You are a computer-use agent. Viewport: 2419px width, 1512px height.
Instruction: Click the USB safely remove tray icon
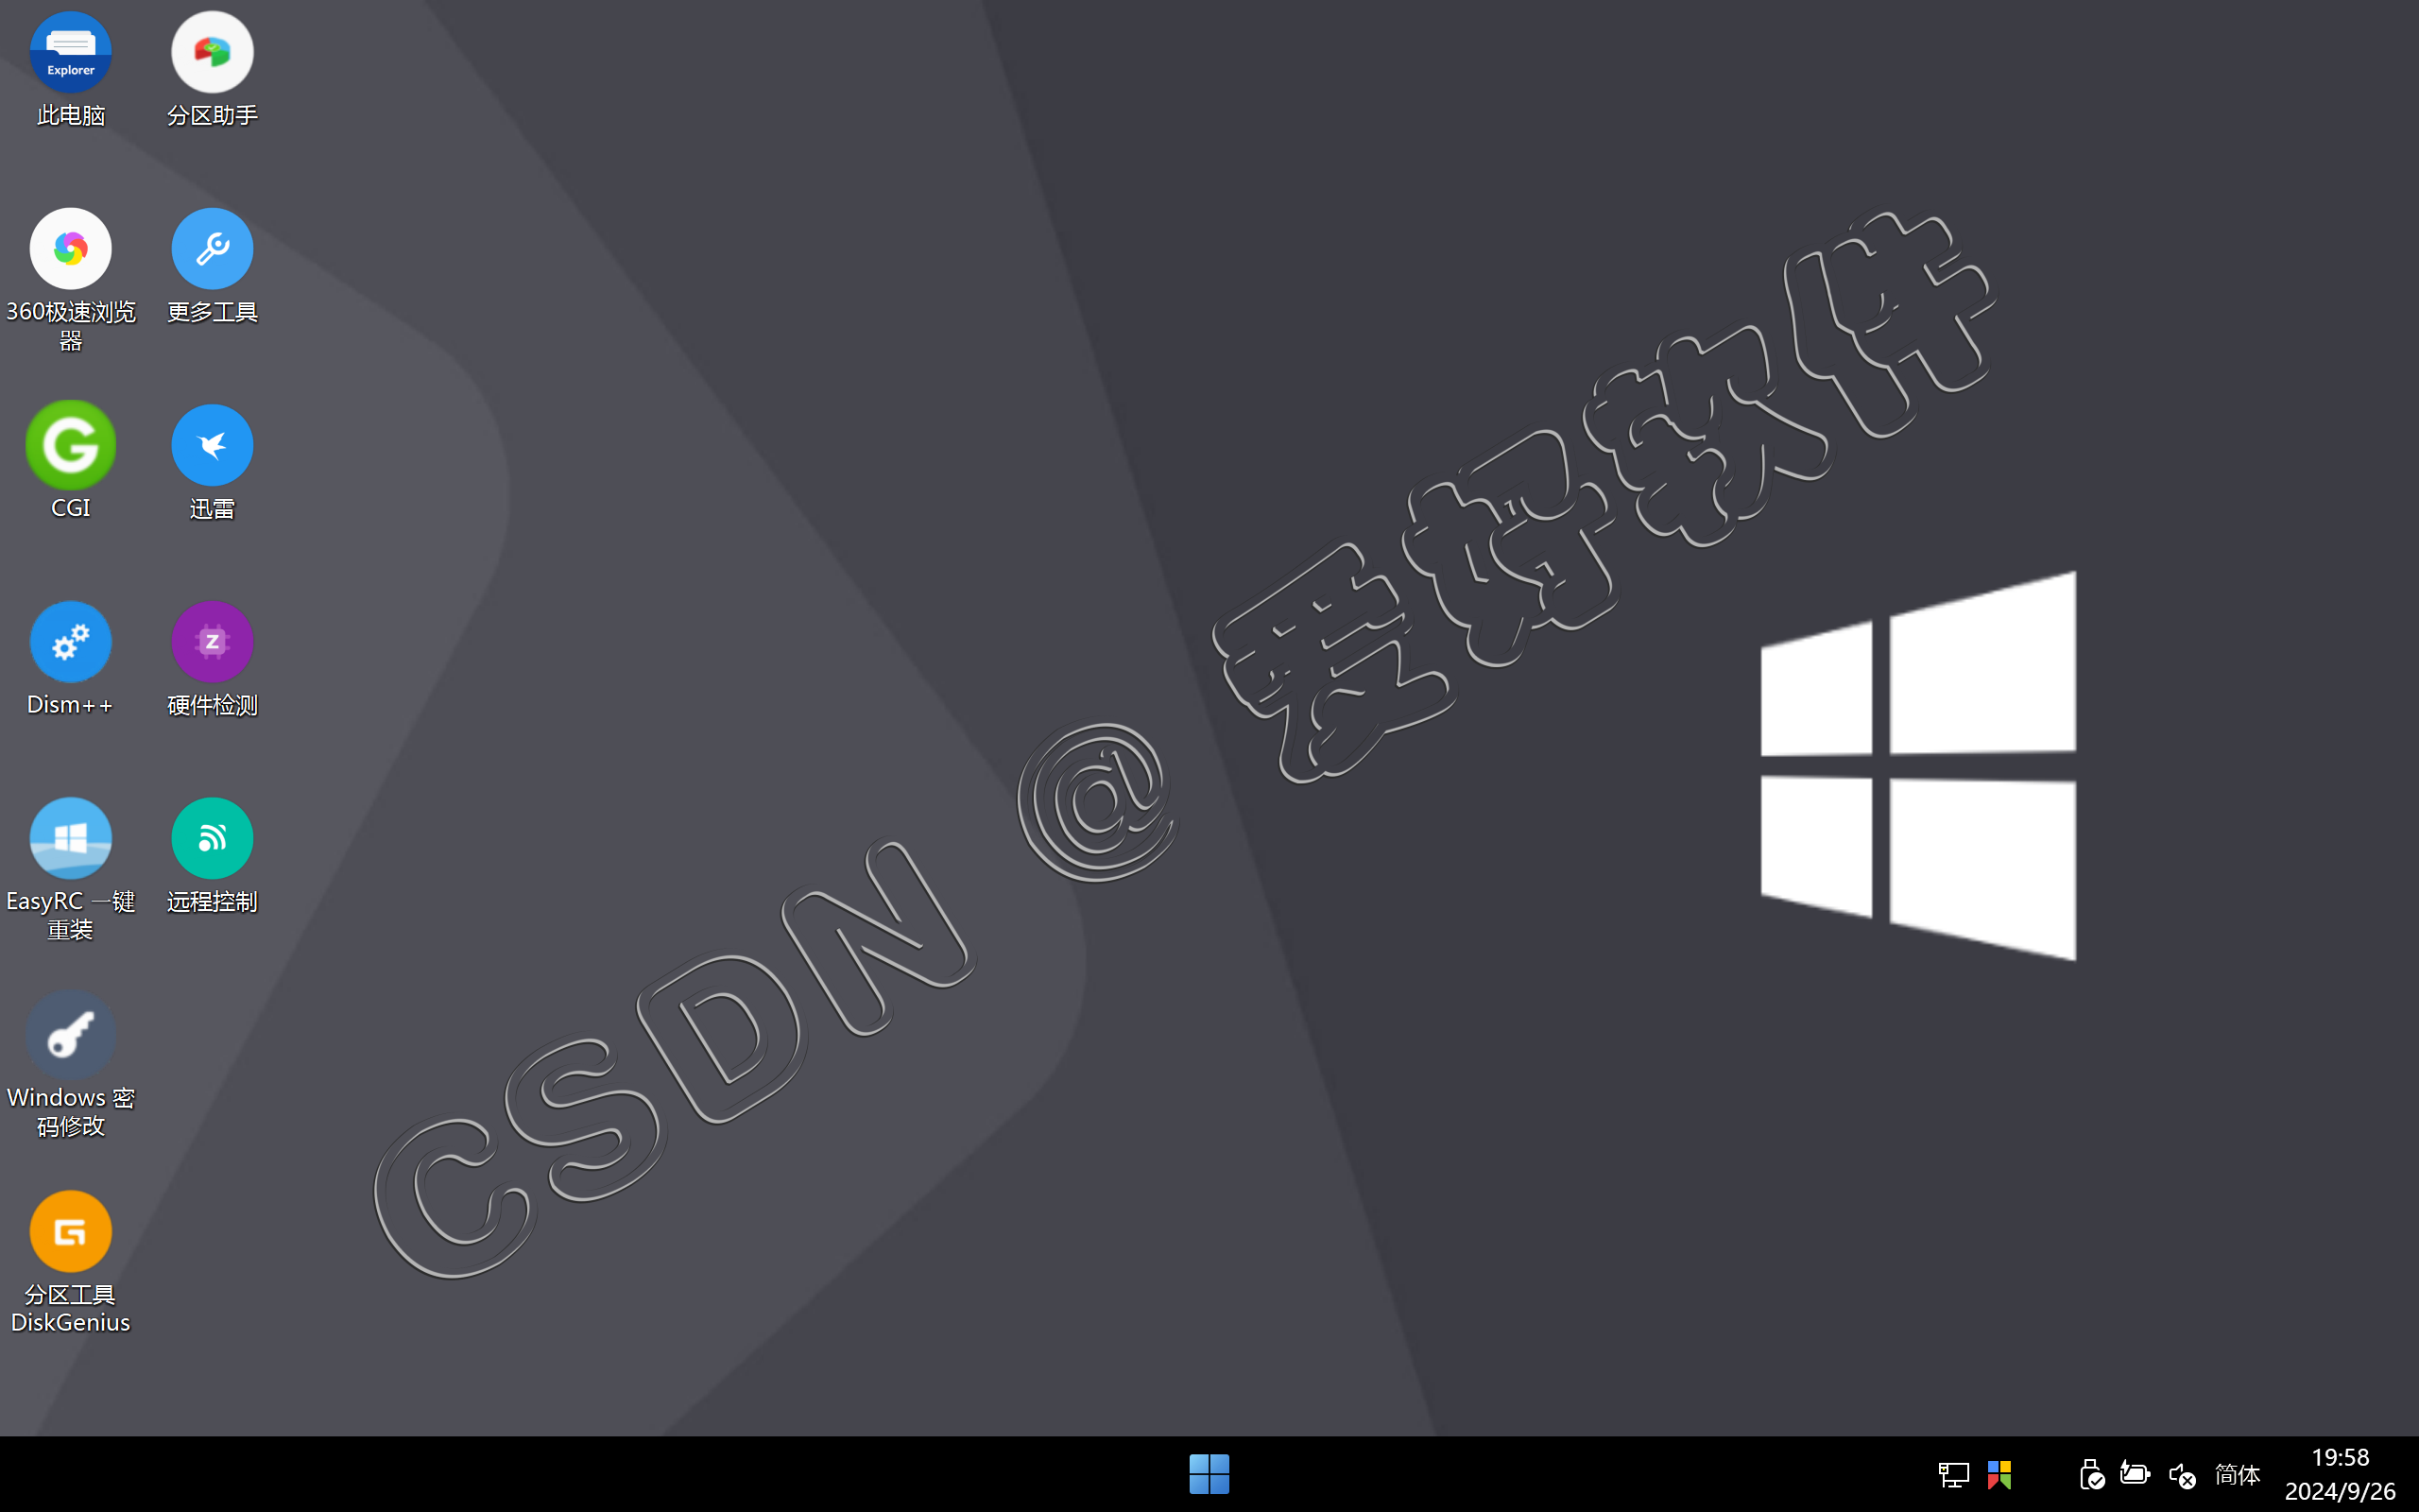tap(2090, 1474)
